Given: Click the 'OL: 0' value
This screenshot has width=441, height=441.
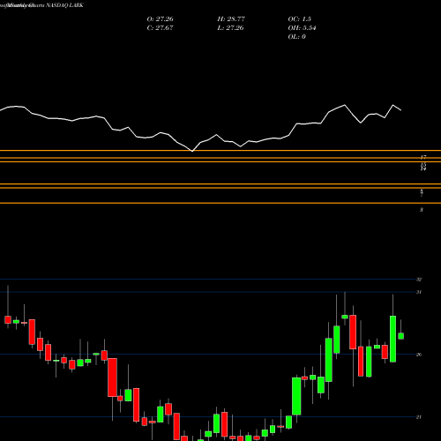Looking at the screenshot, I should tap(297, 37).
